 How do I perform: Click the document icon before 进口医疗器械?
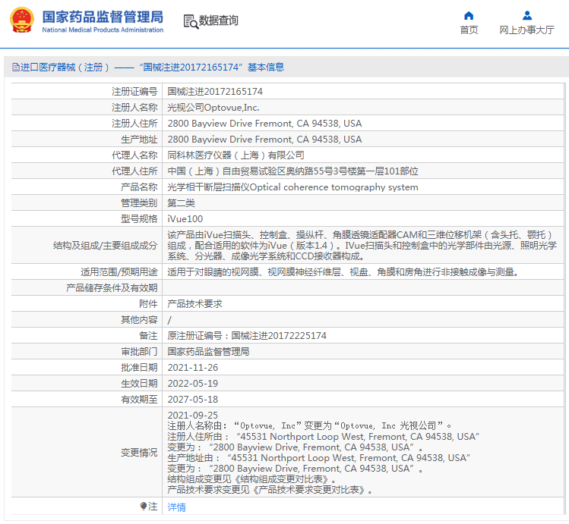[x=15, y=67]
